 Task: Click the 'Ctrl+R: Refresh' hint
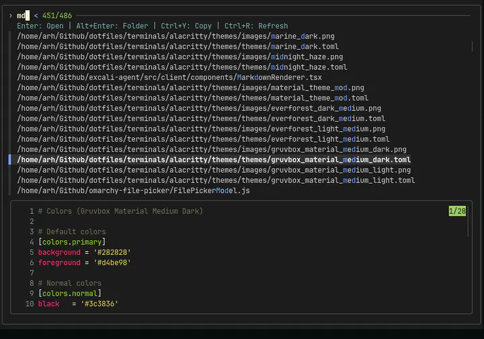256,26
